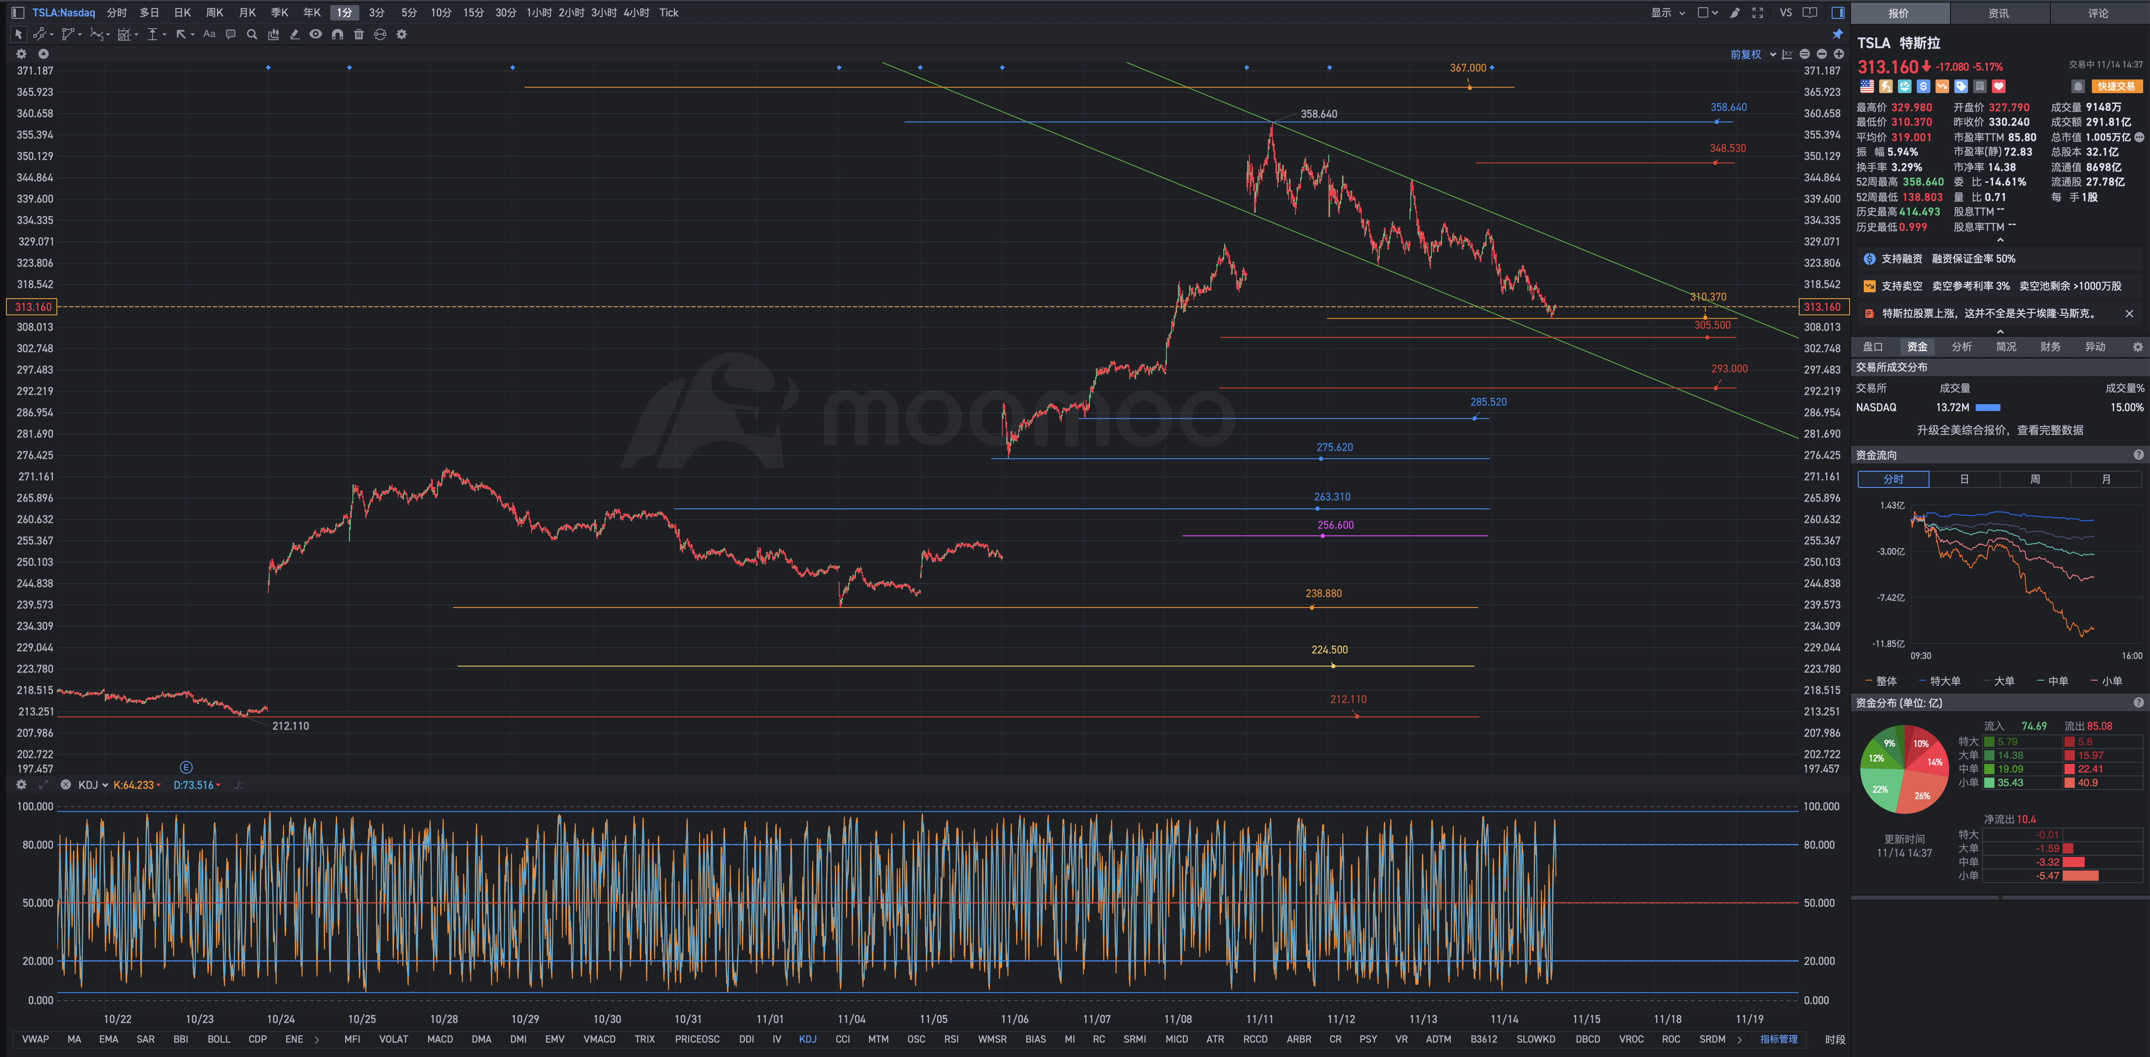Choose the arrow annotation tool
2150x1057 pixels.
point(181,34)
